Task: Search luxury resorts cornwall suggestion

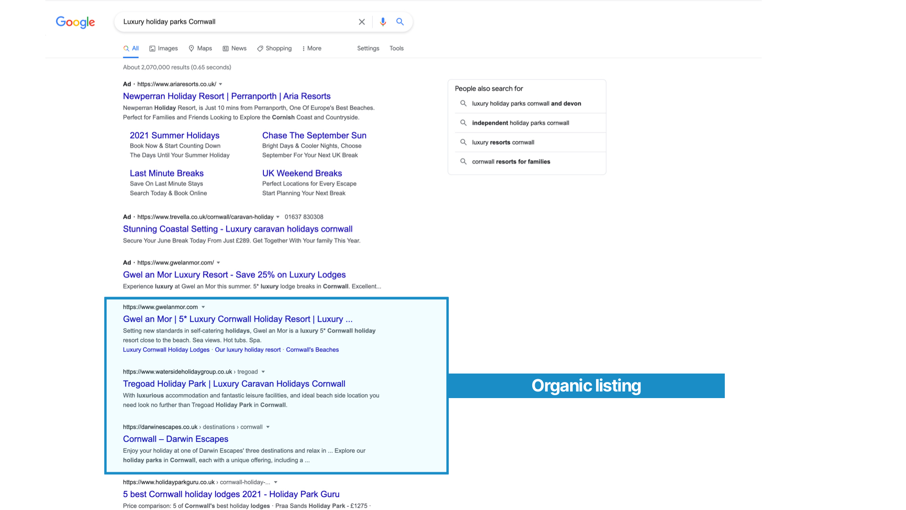Action: tap(503, 142)
